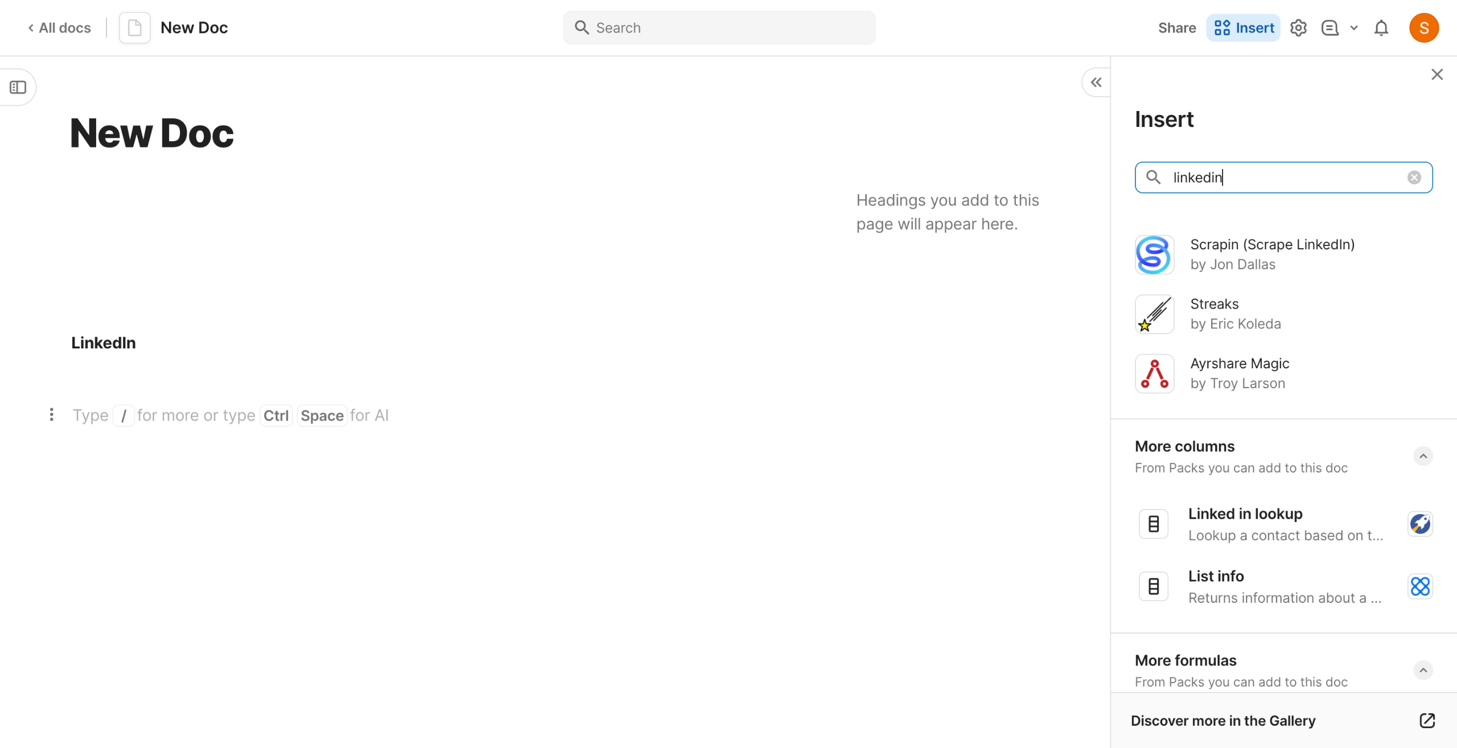Collapse the More formulas section
1457x748 pixels.
pyautogui.click(x=1423, y=670)
